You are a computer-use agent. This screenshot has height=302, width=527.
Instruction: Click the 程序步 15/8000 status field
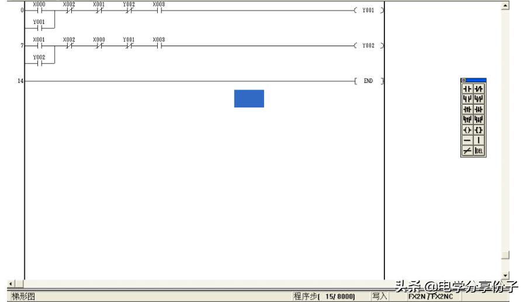[x=324, y=296]
